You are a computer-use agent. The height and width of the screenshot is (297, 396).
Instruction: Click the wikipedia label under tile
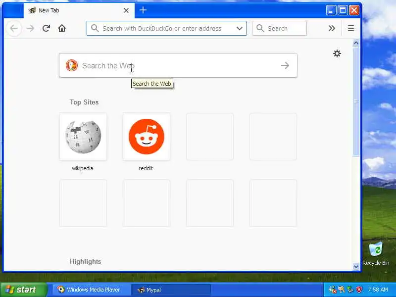[x=83, y=168]
